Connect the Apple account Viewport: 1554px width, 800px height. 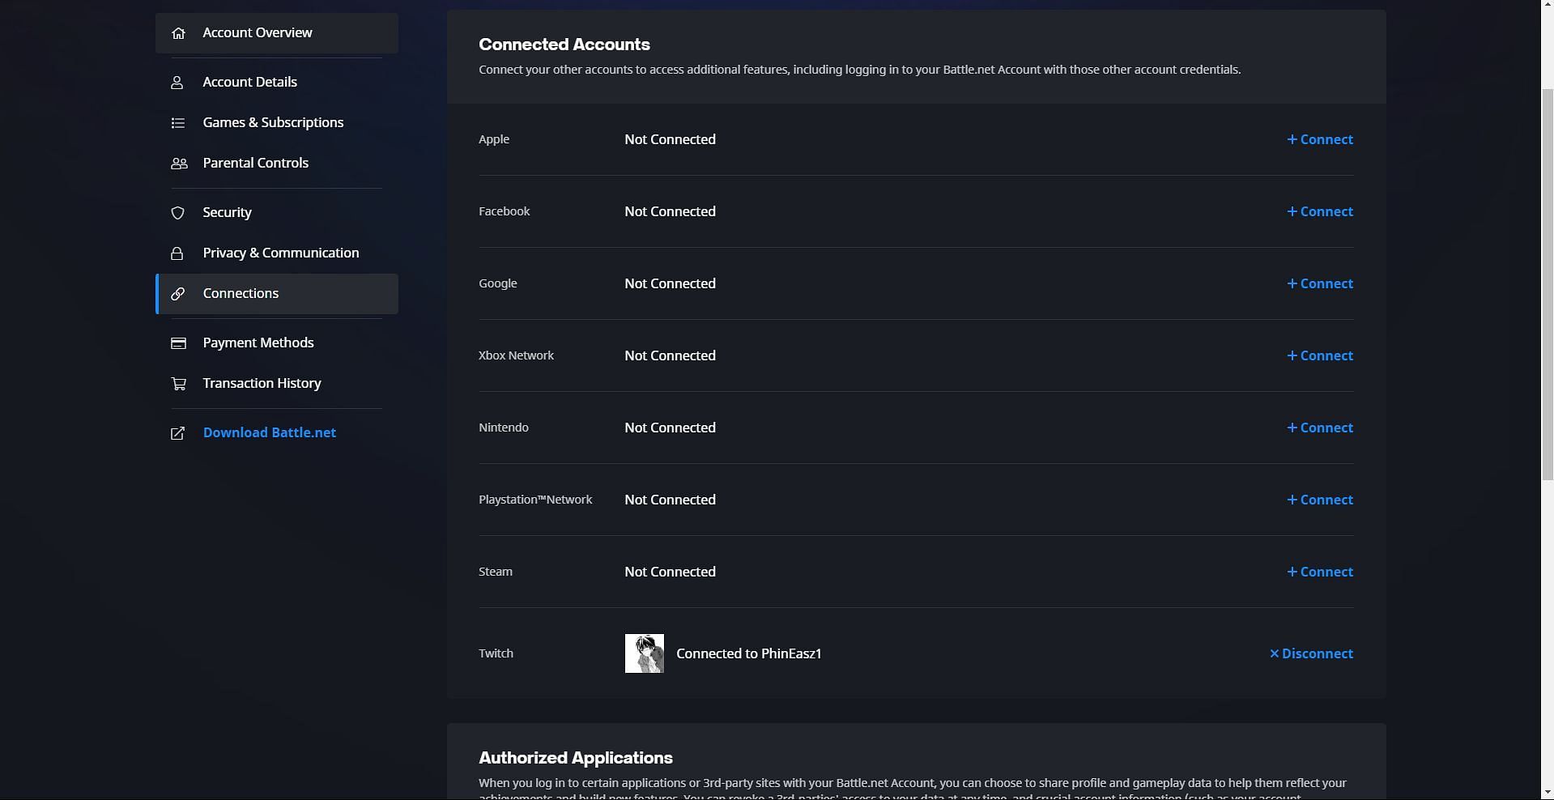[x=1320, y=139]
